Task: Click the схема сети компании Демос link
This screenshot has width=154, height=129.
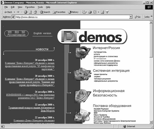Action: pyautogui.click(x=107, y=61)
